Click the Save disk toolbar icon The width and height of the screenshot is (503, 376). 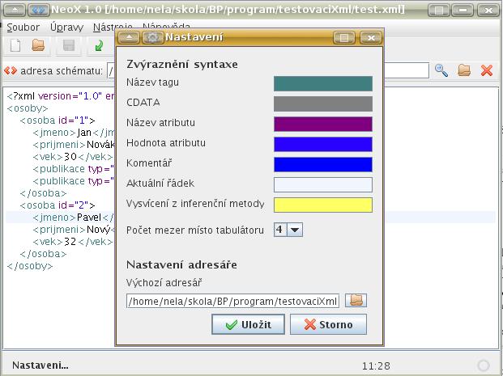(69, 45)
